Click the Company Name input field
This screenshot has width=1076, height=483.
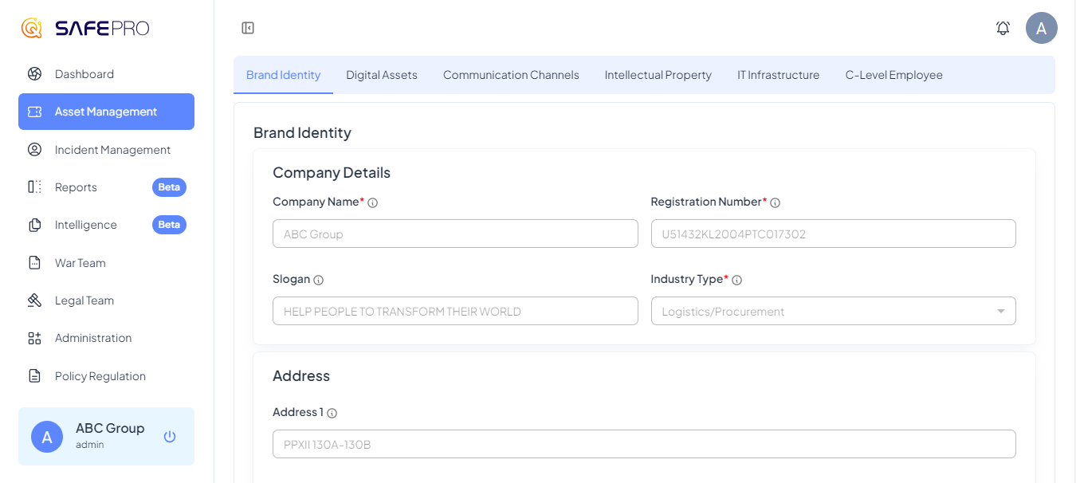(455, 234)
